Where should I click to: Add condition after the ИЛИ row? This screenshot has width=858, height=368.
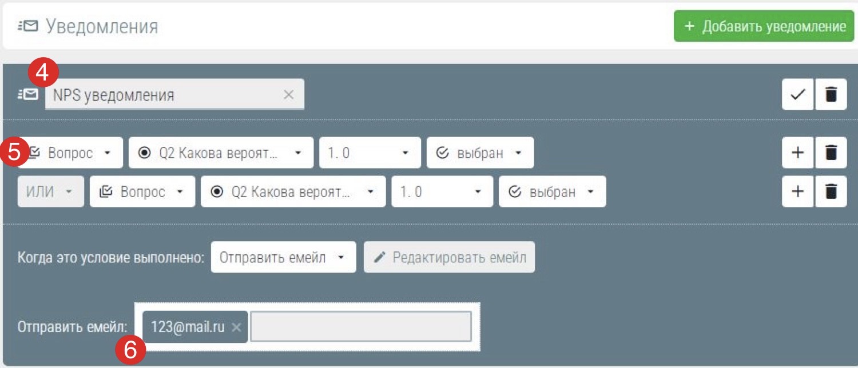point(797,191)
